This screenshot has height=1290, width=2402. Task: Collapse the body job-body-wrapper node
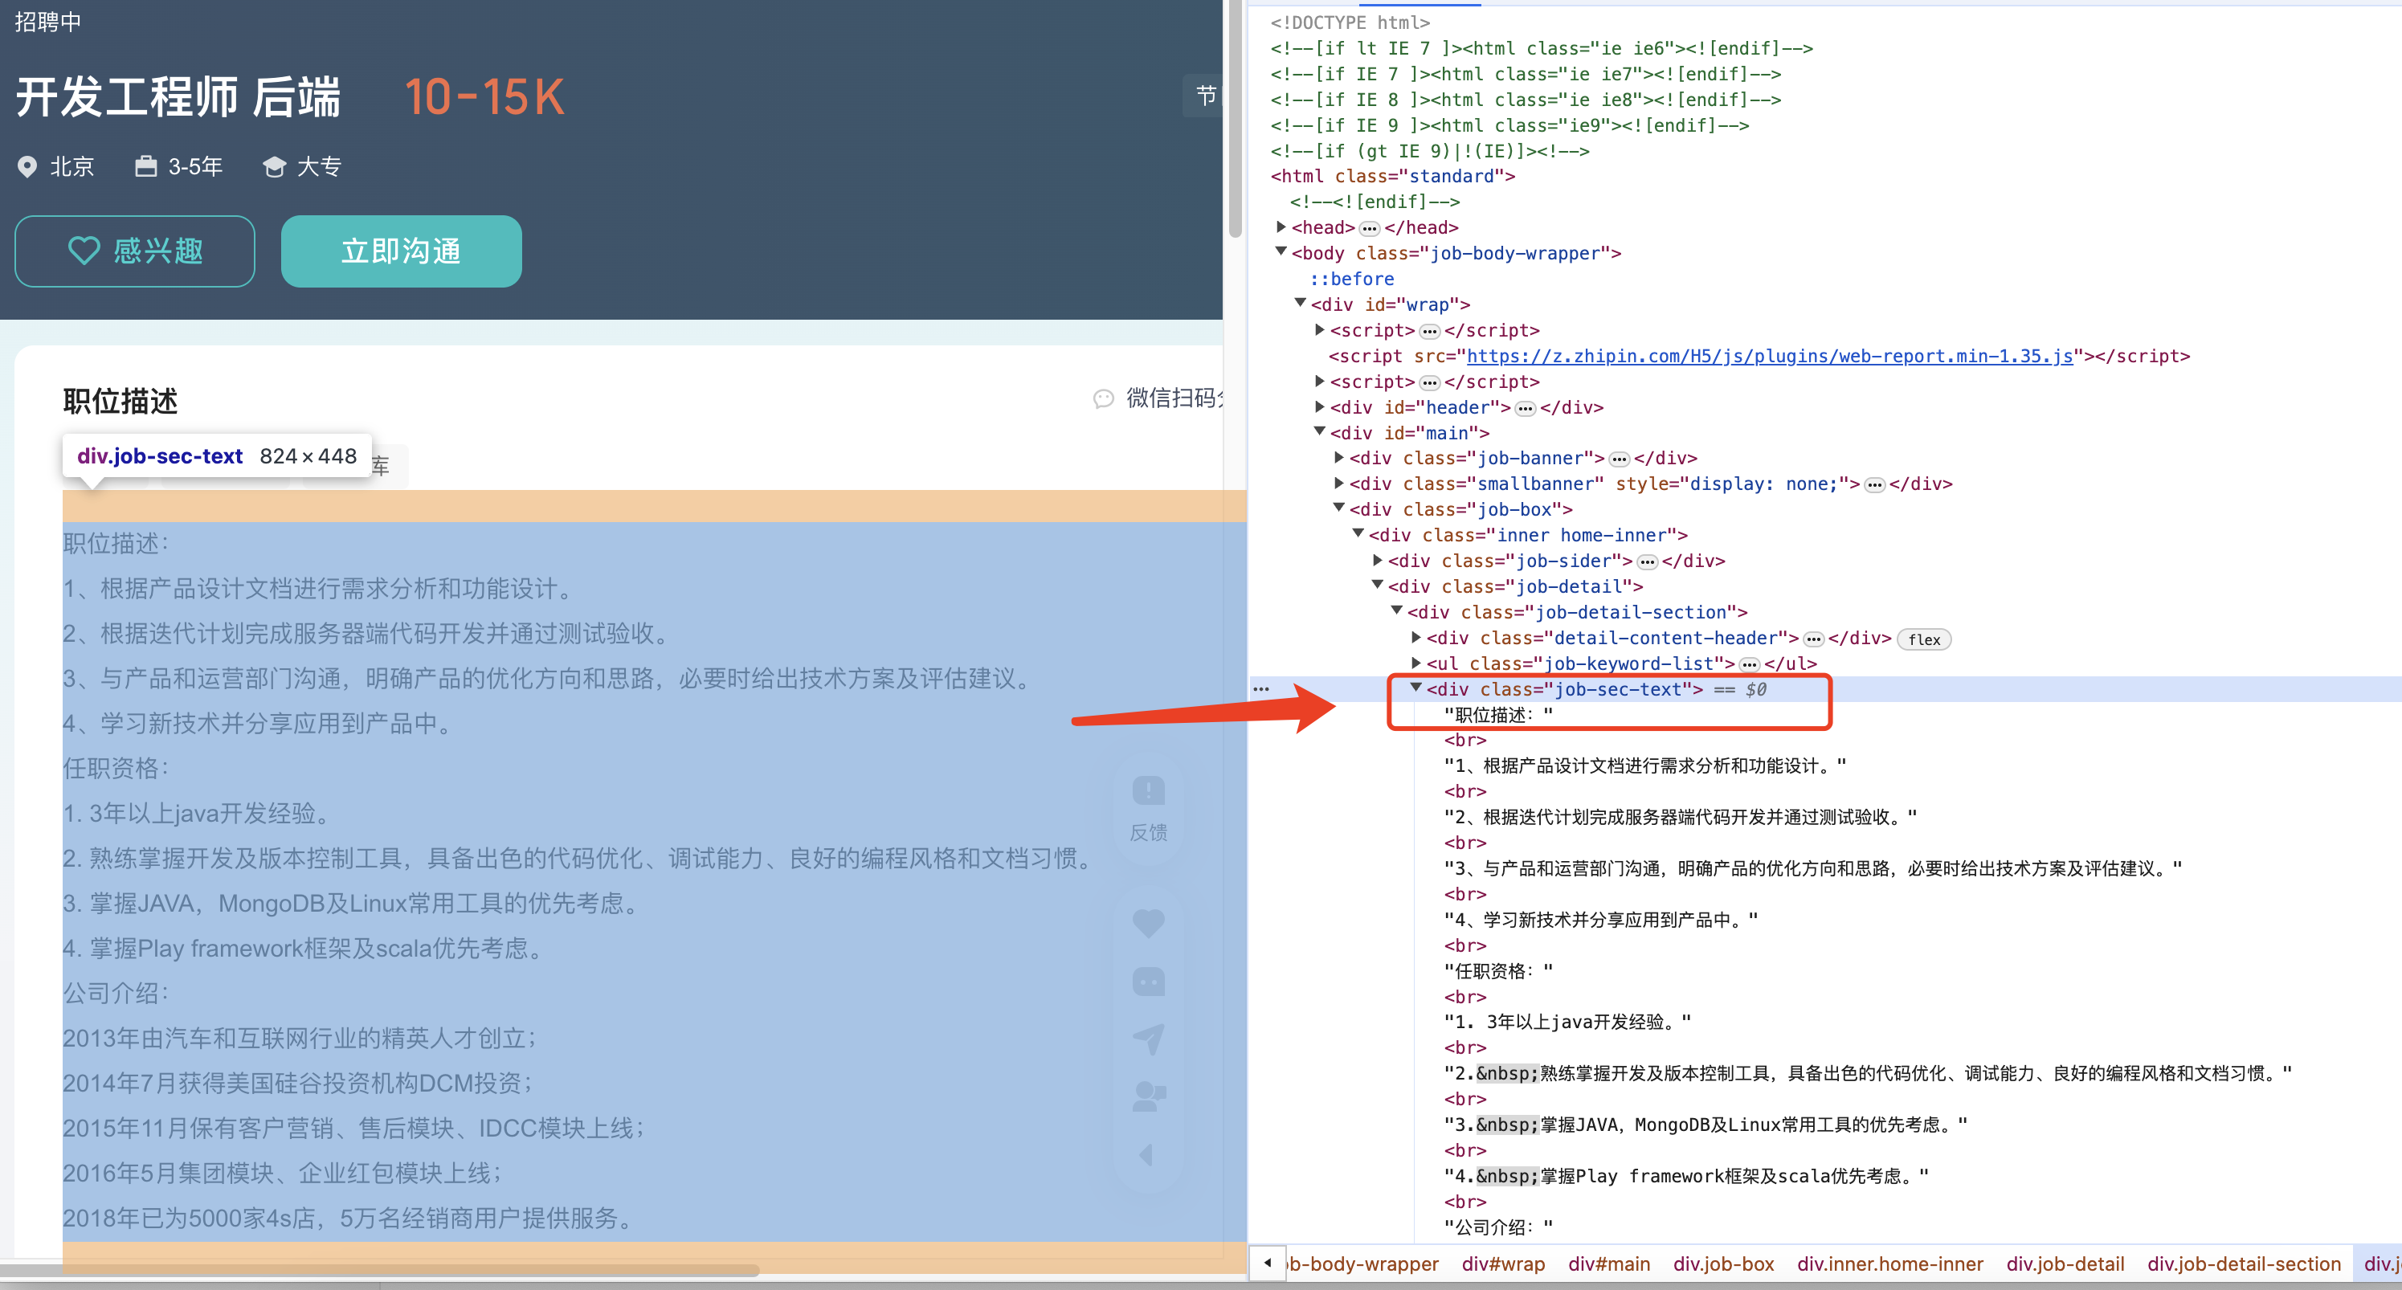tap(1281, 251)
